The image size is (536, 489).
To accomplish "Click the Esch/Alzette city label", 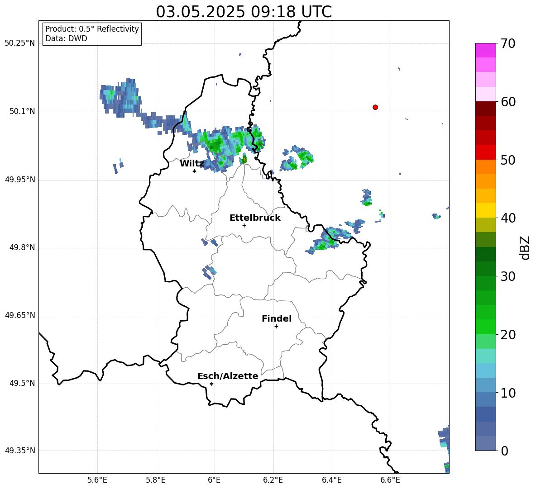I will 228,376.
